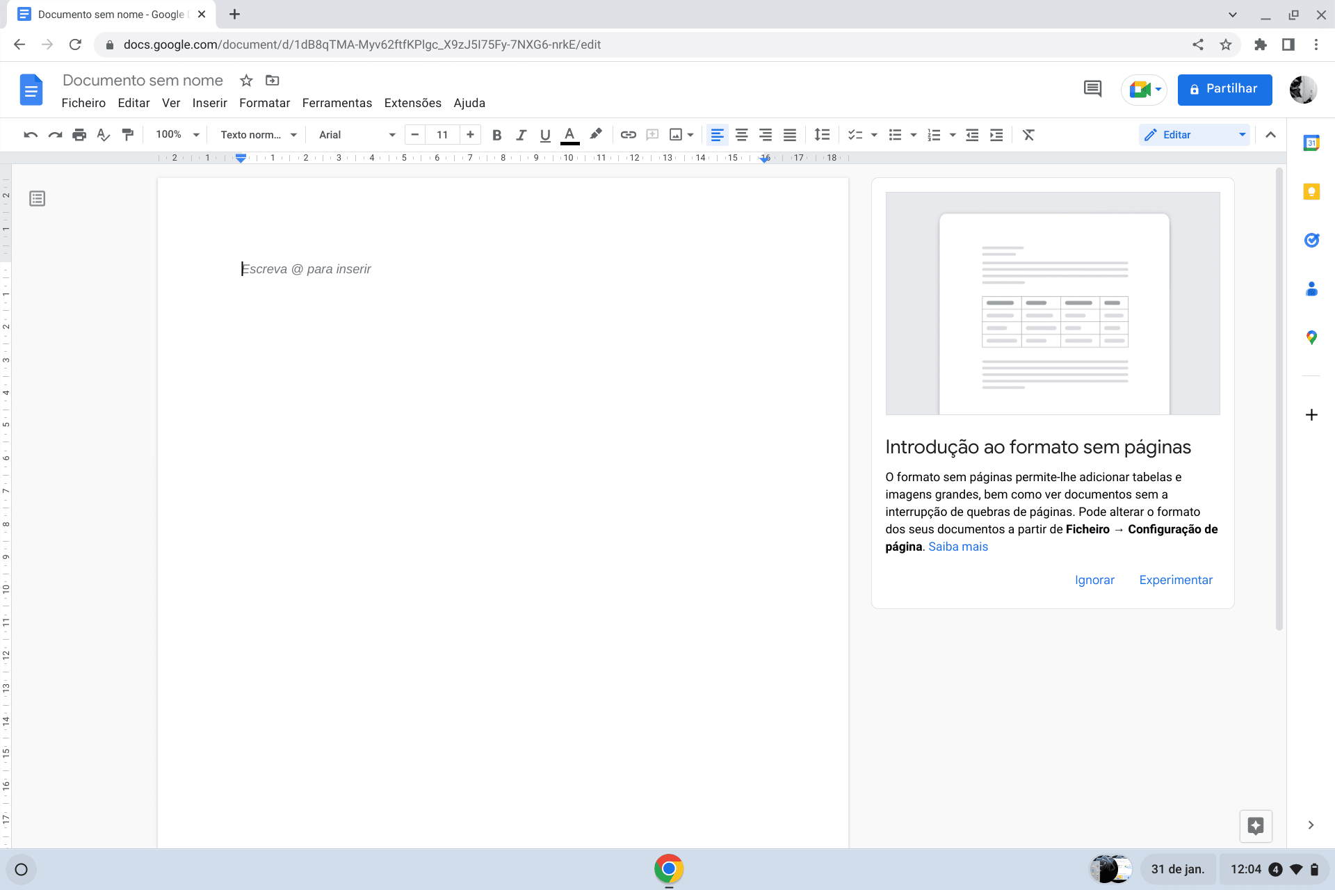Screen dimensions: 1335x890
Task: Toggle italic formatting
Action: (521, 135)
